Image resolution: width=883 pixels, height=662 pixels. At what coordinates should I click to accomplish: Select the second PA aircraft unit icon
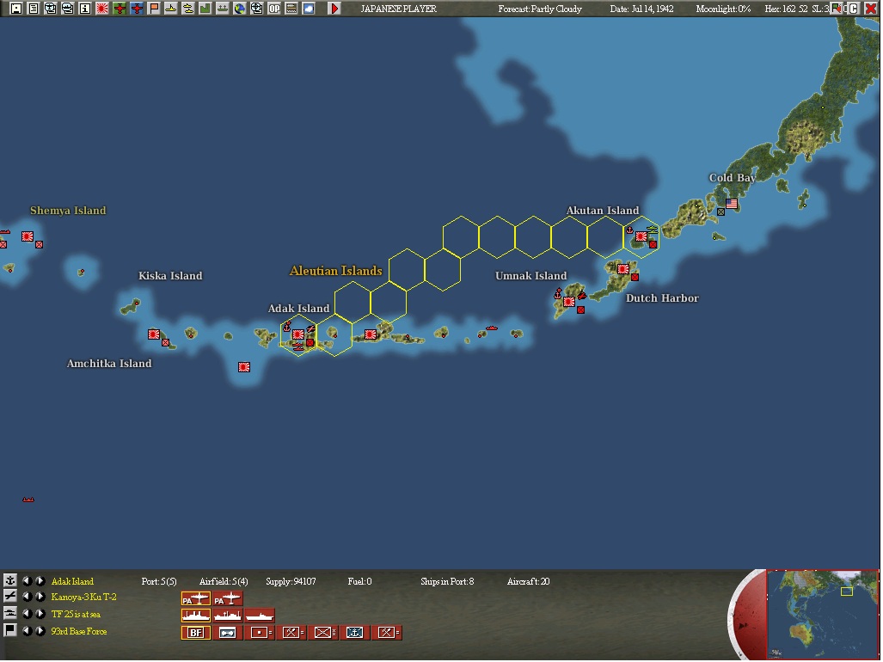coord(228,599)
